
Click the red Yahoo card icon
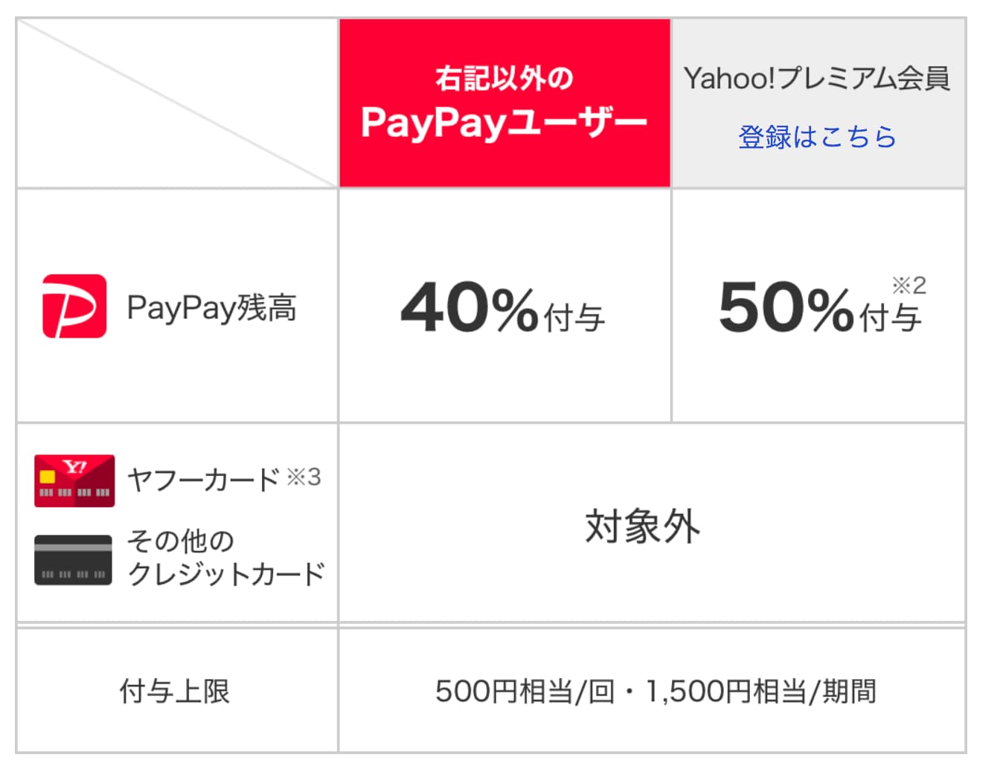(x=74, y=480)
